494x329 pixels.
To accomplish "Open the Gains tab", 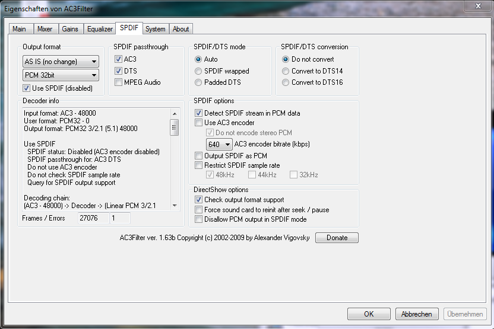I will [x=71, y=29].
